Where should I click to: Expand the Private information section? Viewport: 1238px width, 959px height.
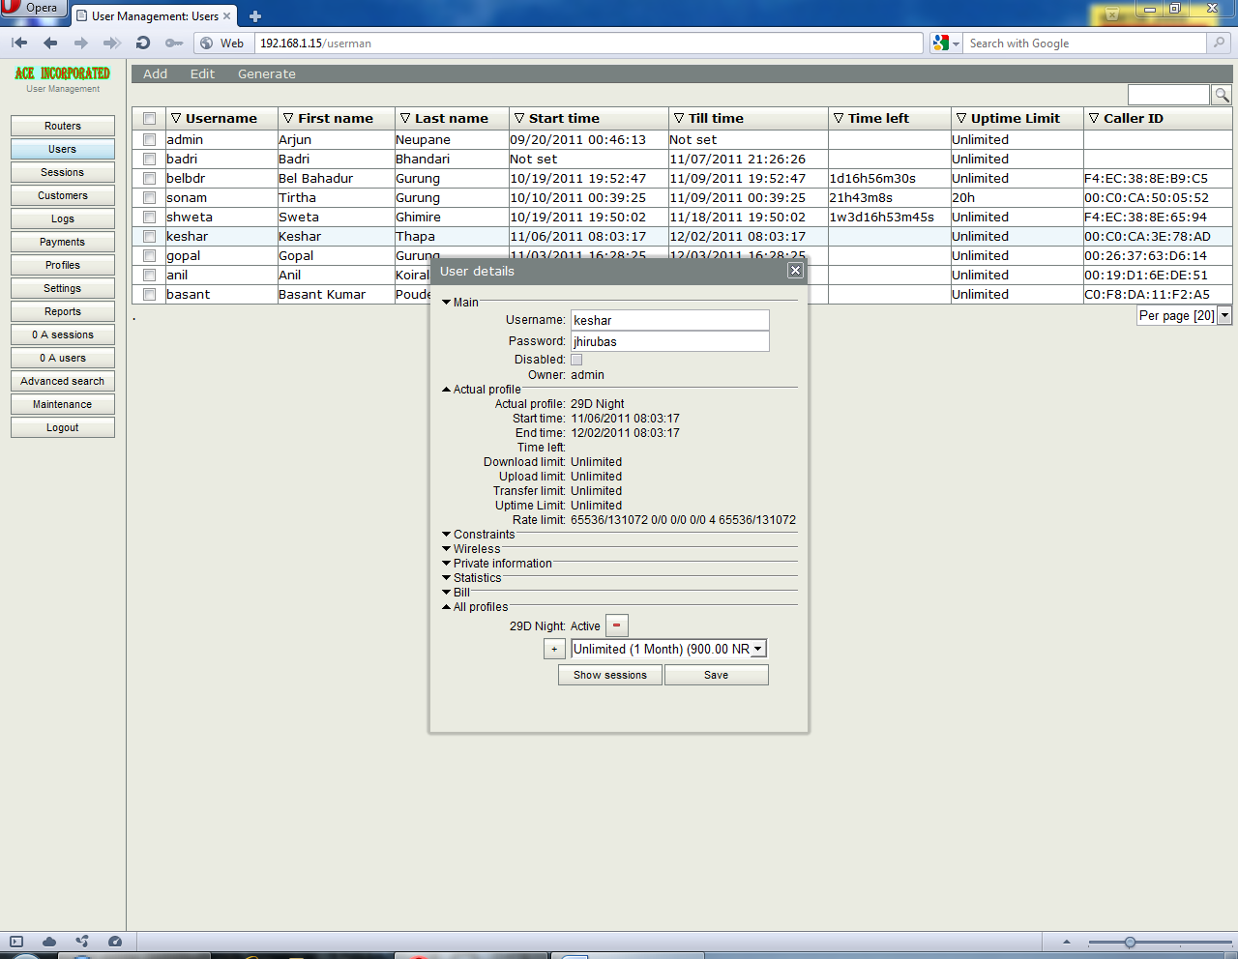click(x=447, y=564)
